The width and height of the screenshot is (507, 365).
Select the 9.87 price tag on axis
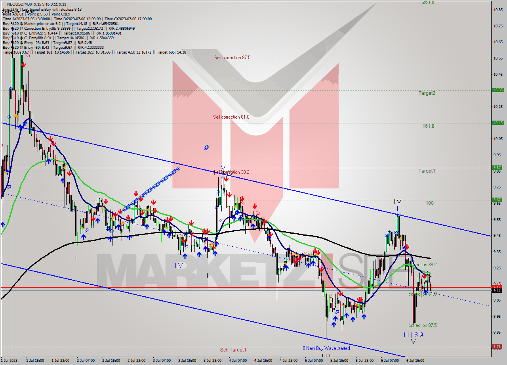coord(497,168)
